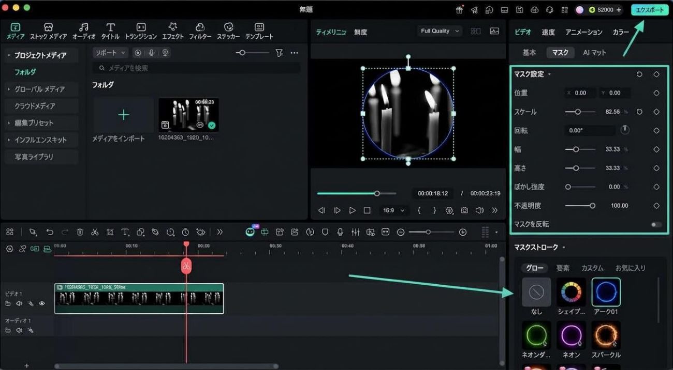
Task: Open the Templates (テンプレート) tab icon
Action: [259, 27]
